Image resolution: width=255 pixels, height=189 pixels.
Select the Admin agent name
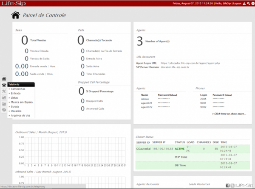pos(145,99)
